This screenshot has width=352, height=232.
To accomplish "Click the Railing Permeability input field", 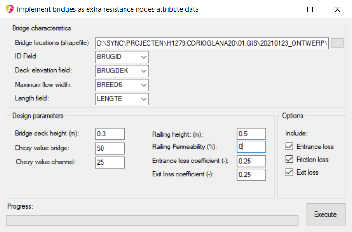I will click(x=251, y=147).
